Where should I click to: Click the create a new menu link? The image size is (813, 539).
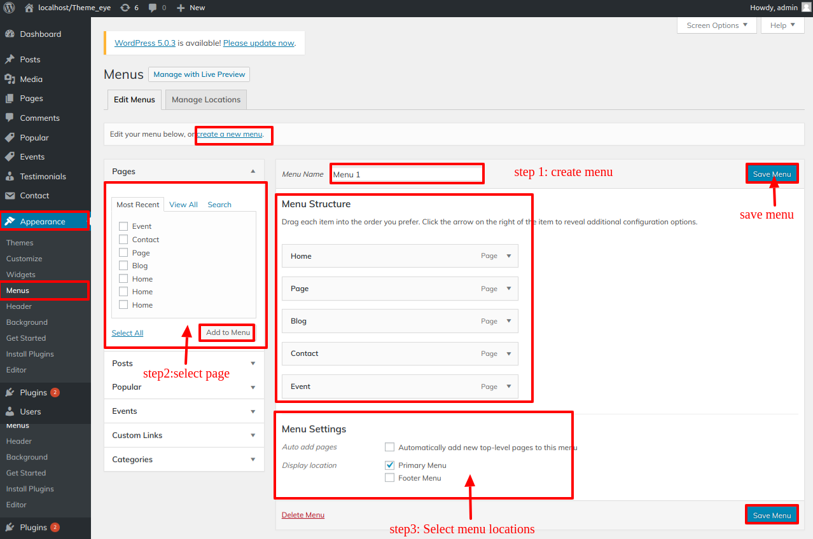(230, 135)
